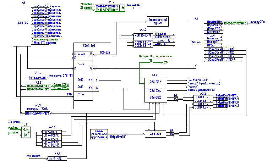Click the "ДвериГТД" output label
Image resolution: width=273 pixels, height=161 pixels.
[214, 28]
